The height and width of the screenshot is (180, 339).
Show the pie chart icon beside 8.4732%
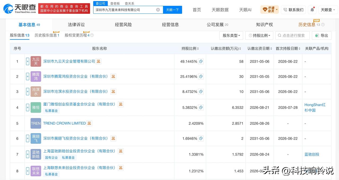(201, 92)
